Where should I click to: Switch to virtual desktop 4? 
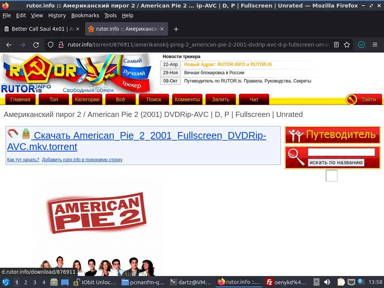click(x=44, y=282)
